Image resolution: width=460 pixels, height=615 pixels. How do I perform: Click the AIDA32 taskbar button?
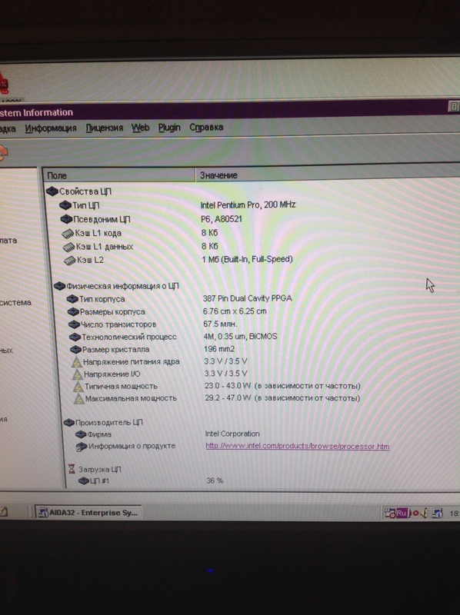tap(88, 512)
